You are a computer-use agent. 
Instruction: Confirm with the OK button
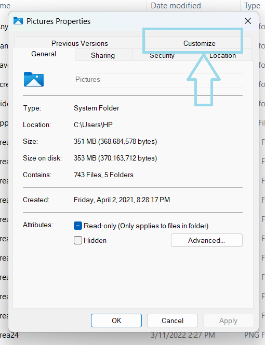[x=116, y=321]
